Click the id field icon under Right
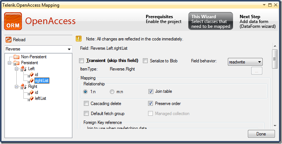The width and height of the screenshot is (282, 144). point(30,92)
